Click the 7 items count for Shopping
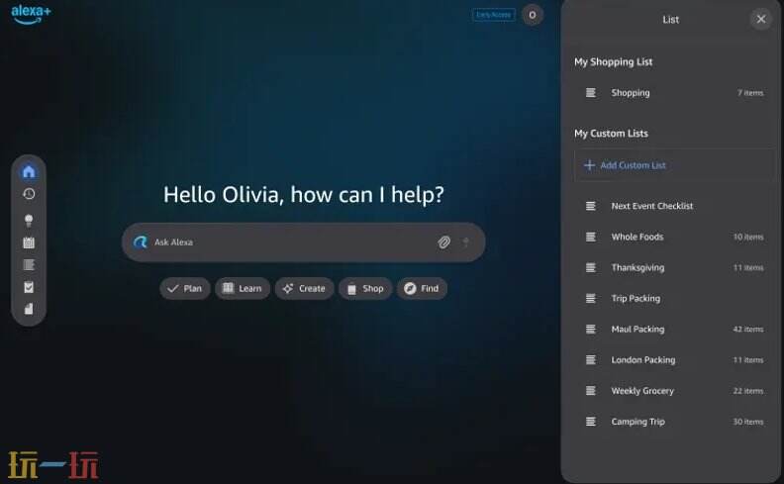This screenshot has width=784, height=484. pyautogui.click(x=750, y=92)
